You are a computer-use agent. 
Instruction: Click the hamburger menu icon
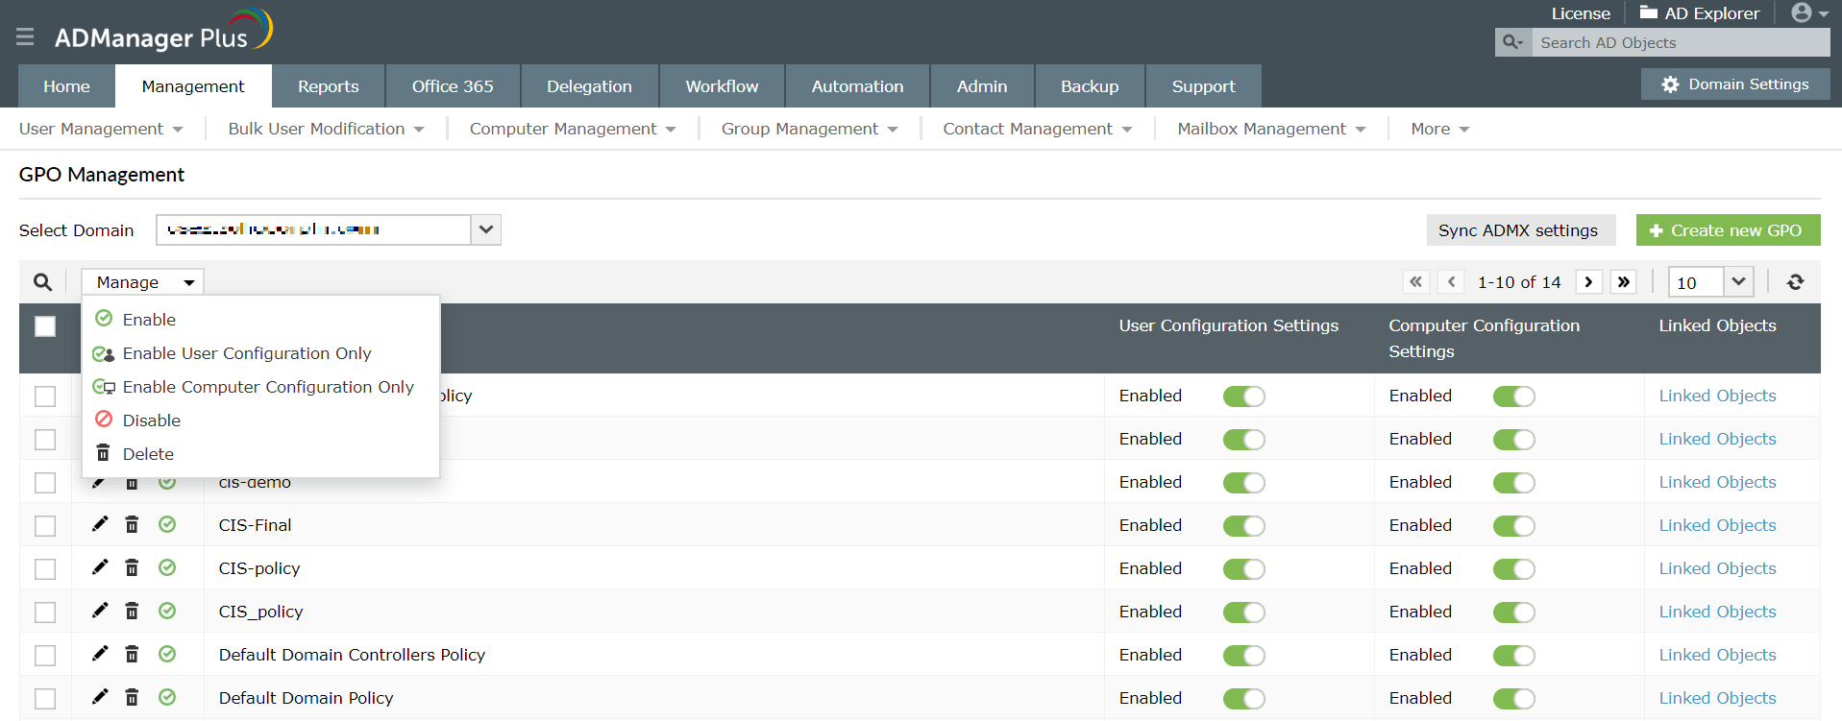(25, 36)
